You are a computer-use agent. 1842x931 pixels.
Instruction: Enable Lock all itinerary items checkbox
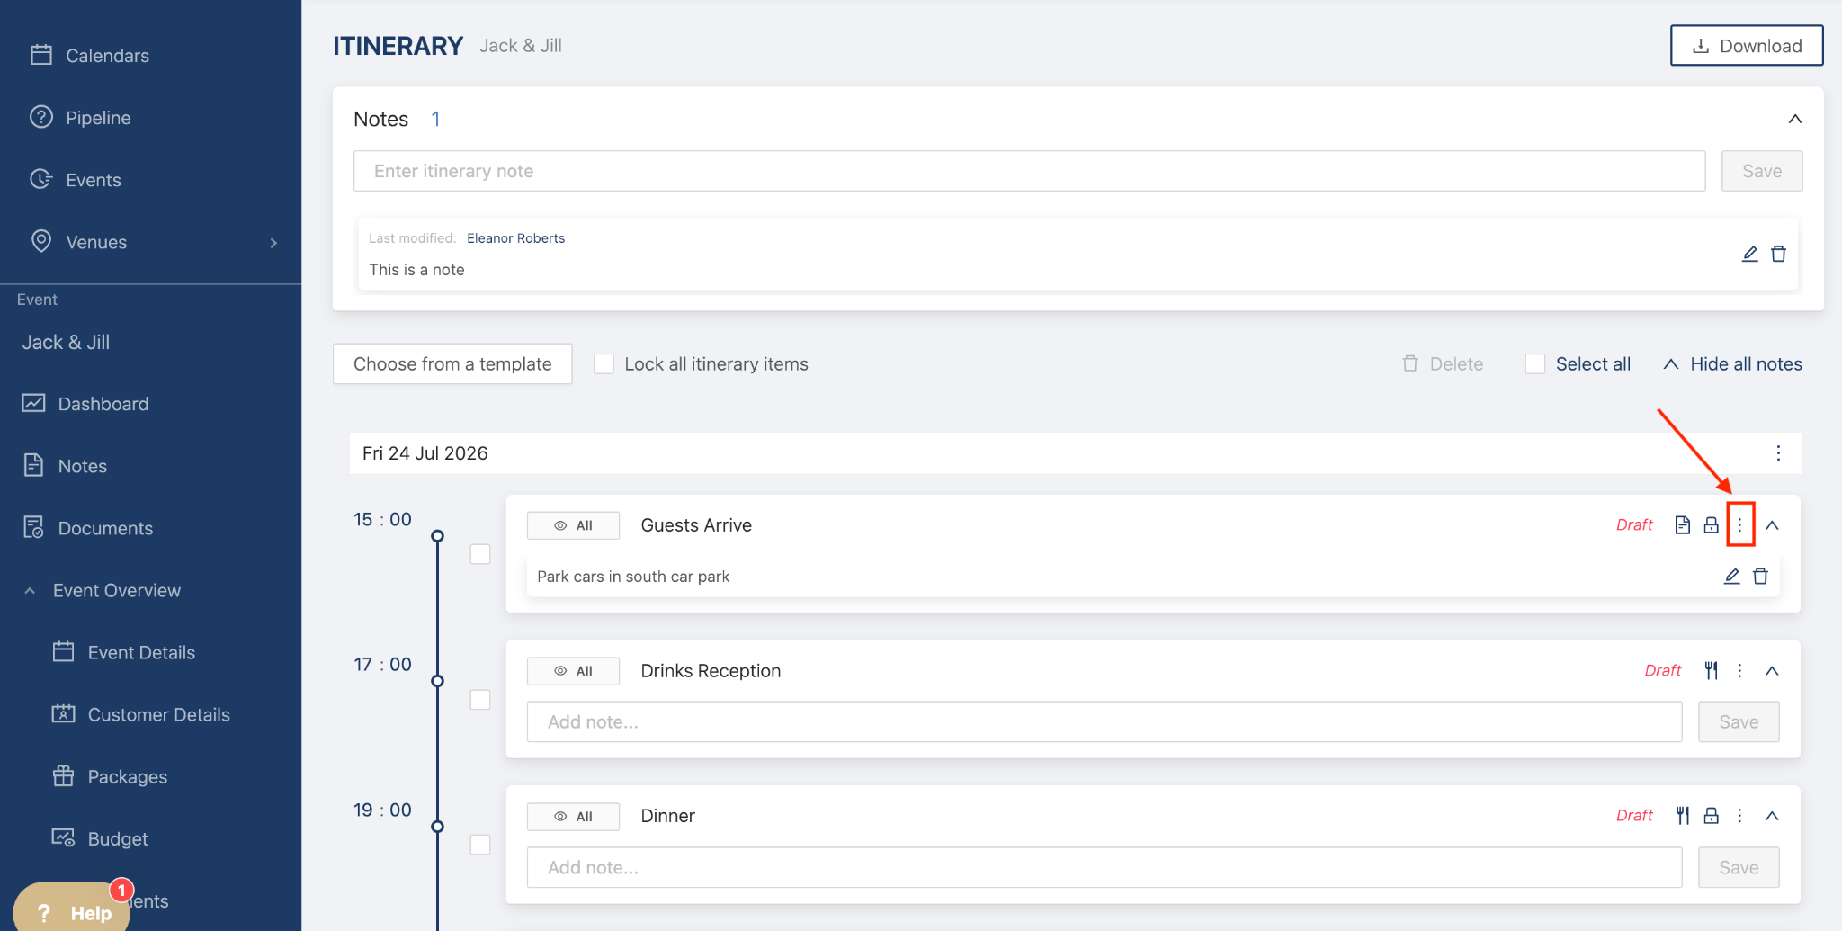pos(604,364)
